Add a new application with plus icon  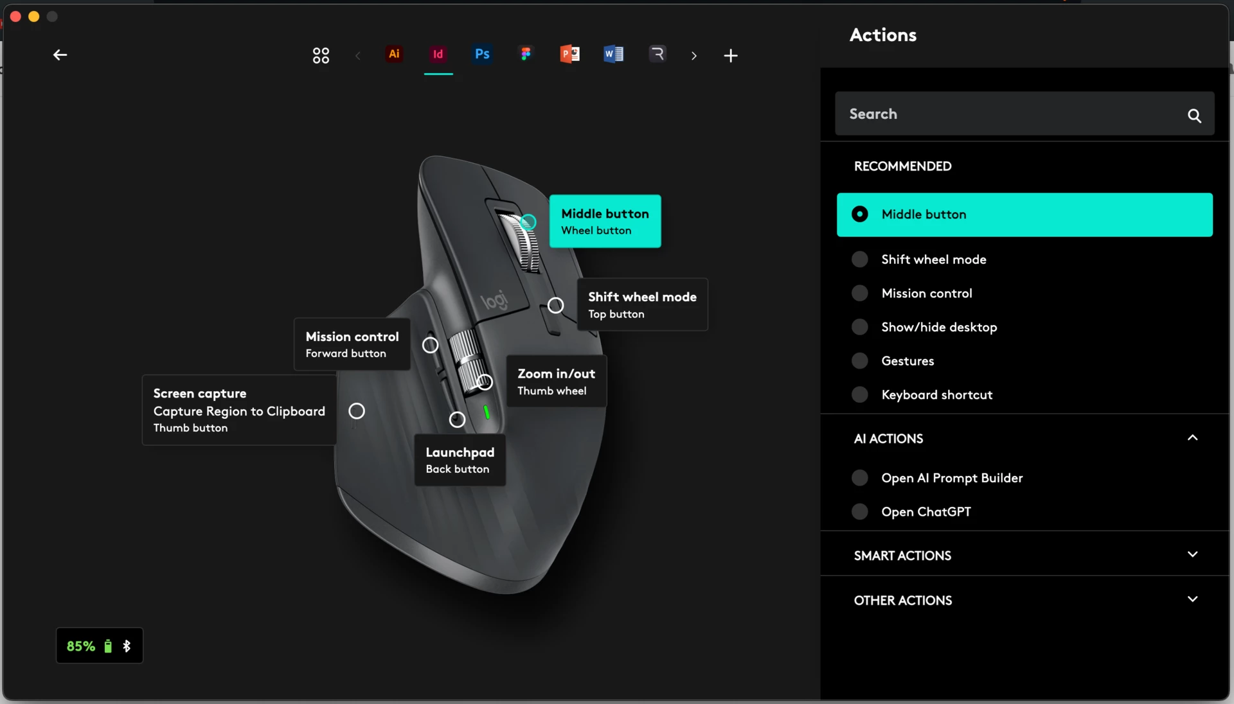click(730, 56)
